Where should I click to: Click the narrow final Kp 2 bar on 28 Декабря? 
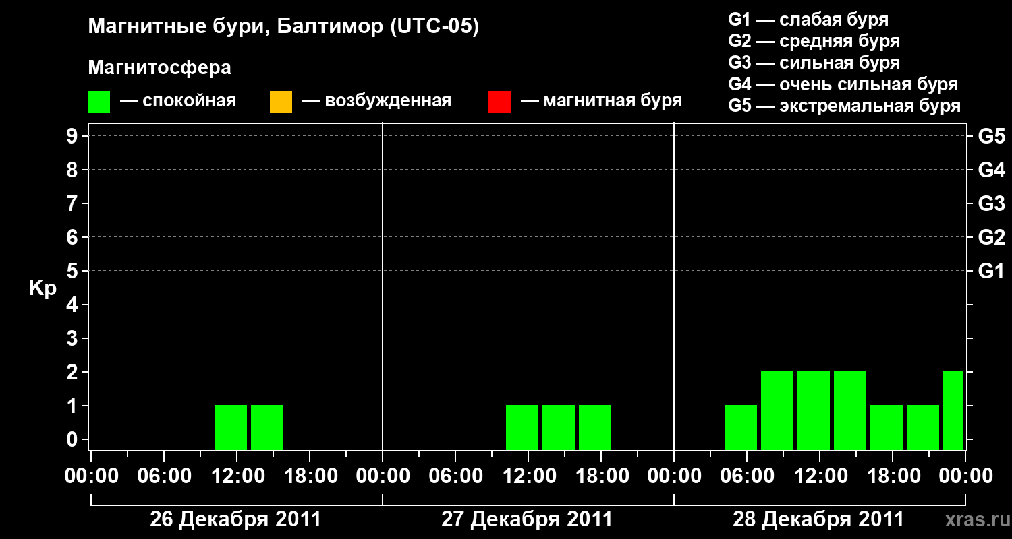pos(953,410)
